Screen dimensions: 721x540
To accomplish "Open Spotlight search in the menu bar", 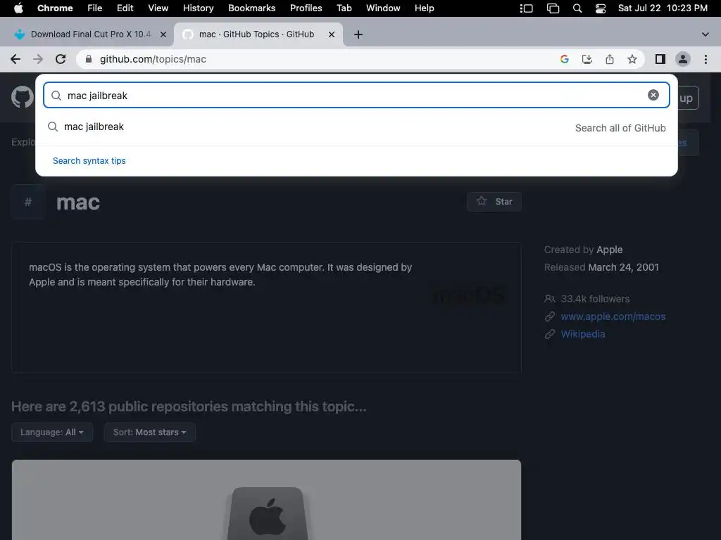I will pos(577,8).
